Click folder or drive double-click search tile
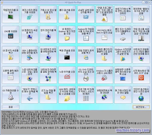The height and width of the screenshot is (135, 152). click(123, 34)
